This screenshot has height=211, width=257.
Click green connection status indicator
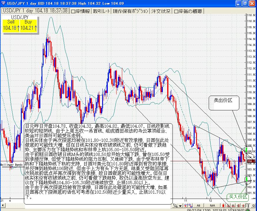pos(248,210)
